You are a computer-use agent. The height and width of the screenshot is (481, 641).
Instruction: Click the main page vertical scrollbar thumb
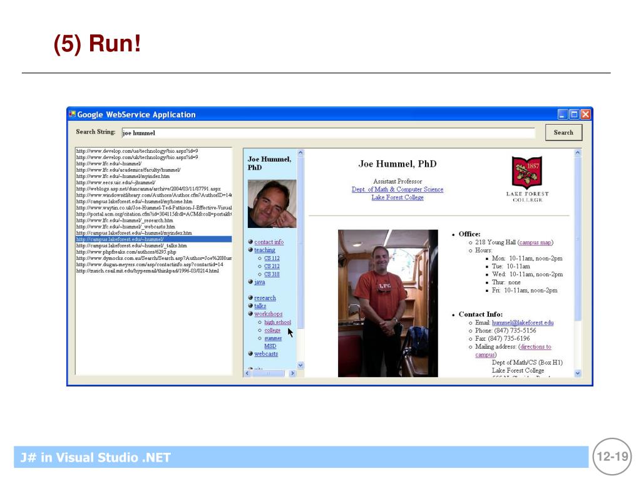point(578,239)
